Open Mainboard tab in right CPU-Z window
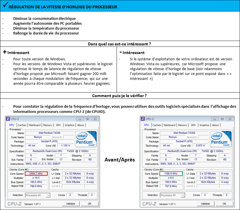This screenshot has width=240, height=210. 169,125
